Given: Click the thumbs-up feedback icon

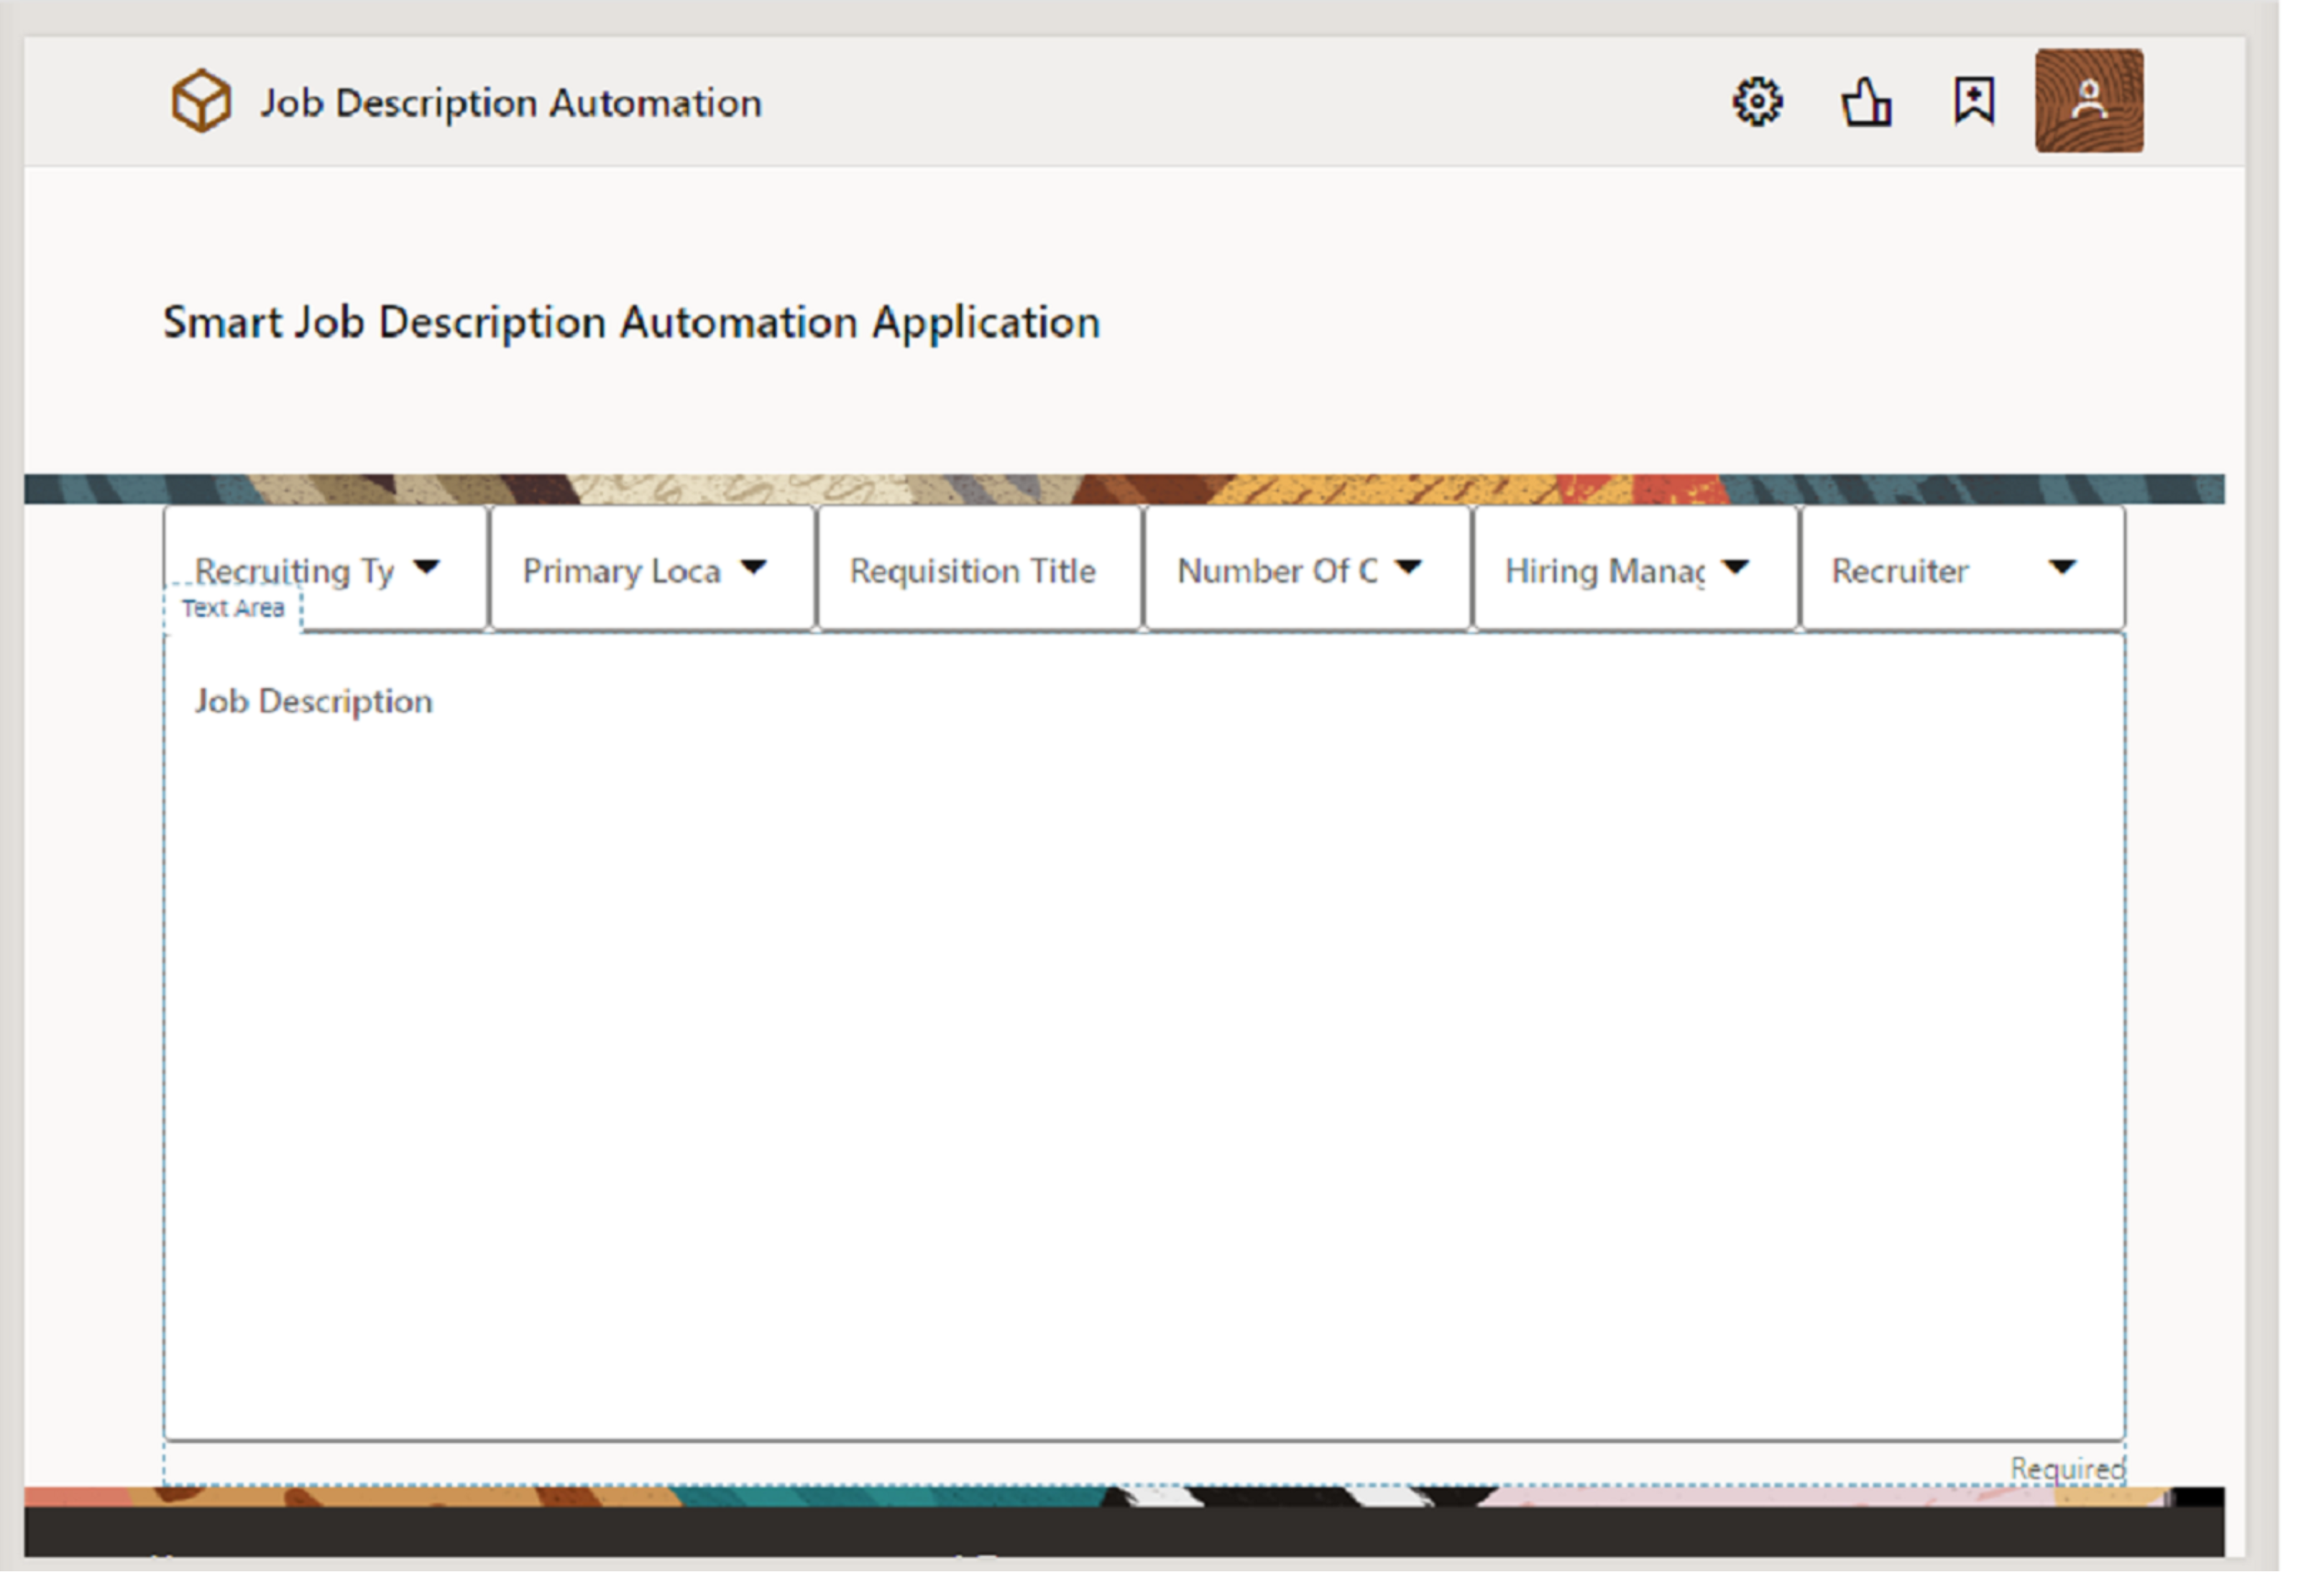Looking at the screenshot, I should click(x=1866, y=102).
